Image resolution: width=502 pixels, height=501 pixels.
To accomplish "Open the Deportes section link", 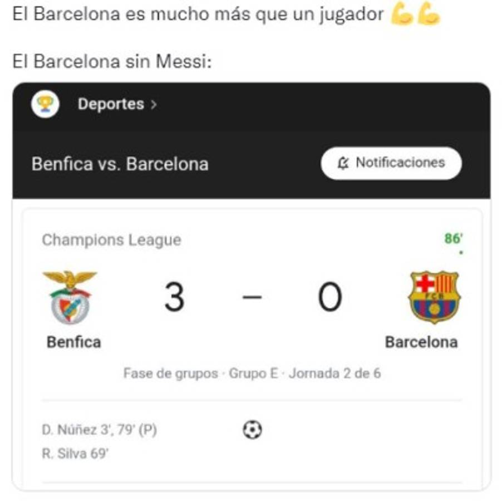I will tap(110, 104).
